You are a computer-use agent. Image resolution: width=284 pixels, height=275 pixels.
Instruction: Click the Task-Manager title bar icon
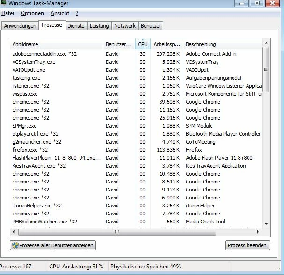tap(3, 3)
